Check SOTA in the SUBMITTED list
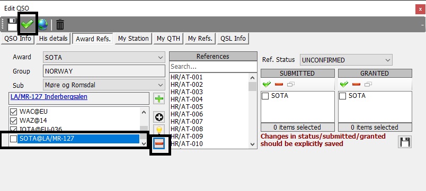 (x=265, y=96)
